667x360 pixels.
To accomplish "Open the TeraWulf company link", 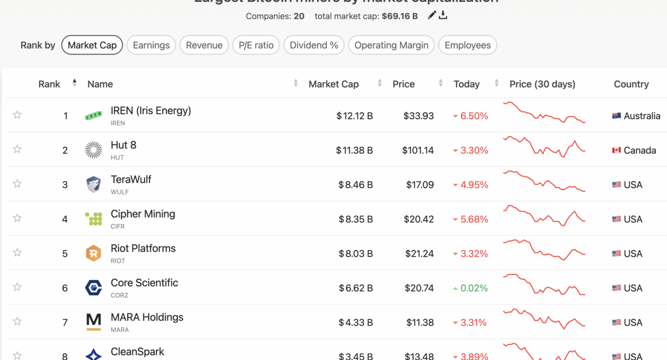I will point(131,180).
